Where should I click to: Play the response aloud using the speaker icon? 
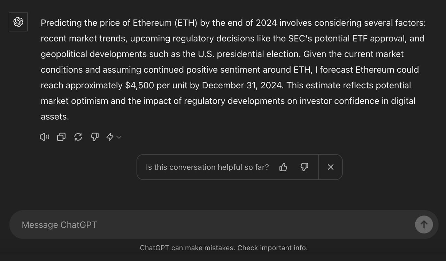pyautogui.click(x=44, y=137)
